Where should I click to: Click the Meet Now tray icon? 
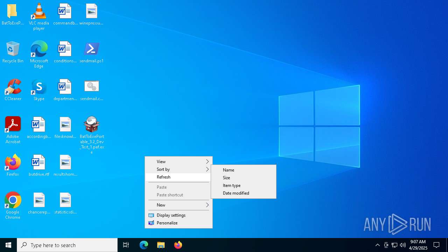pos(386,245)
